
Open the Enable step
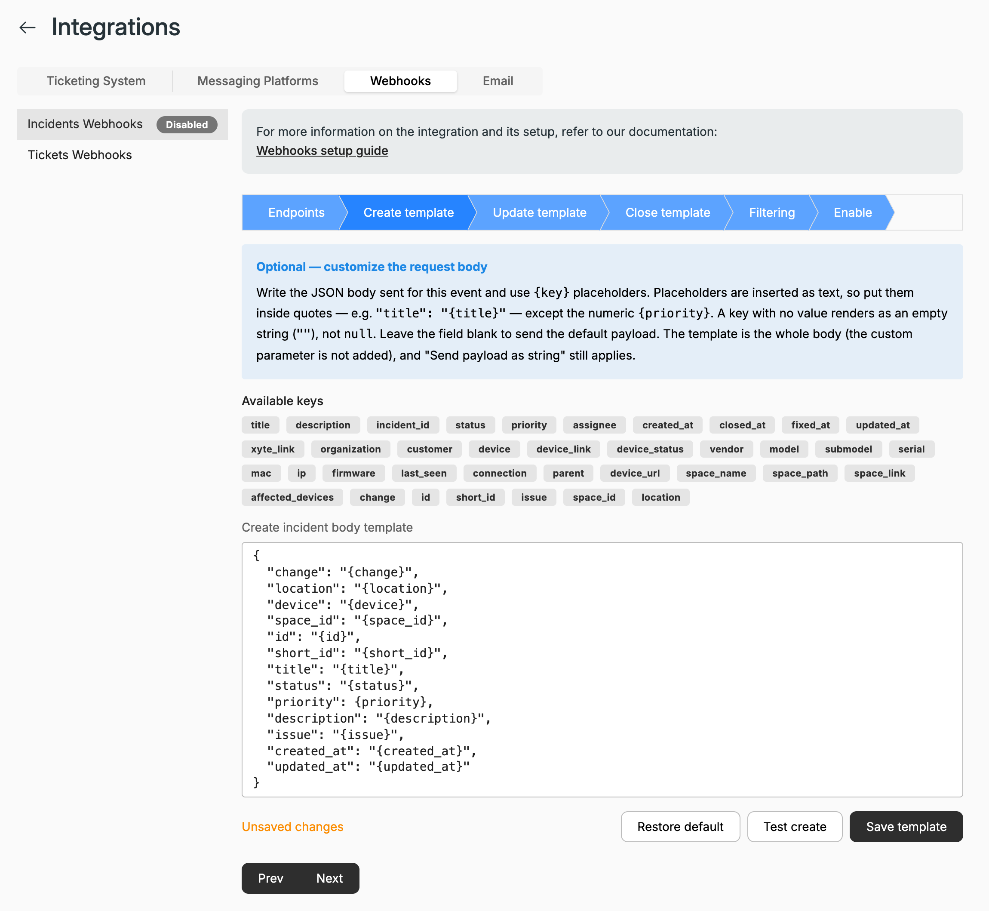853,212
